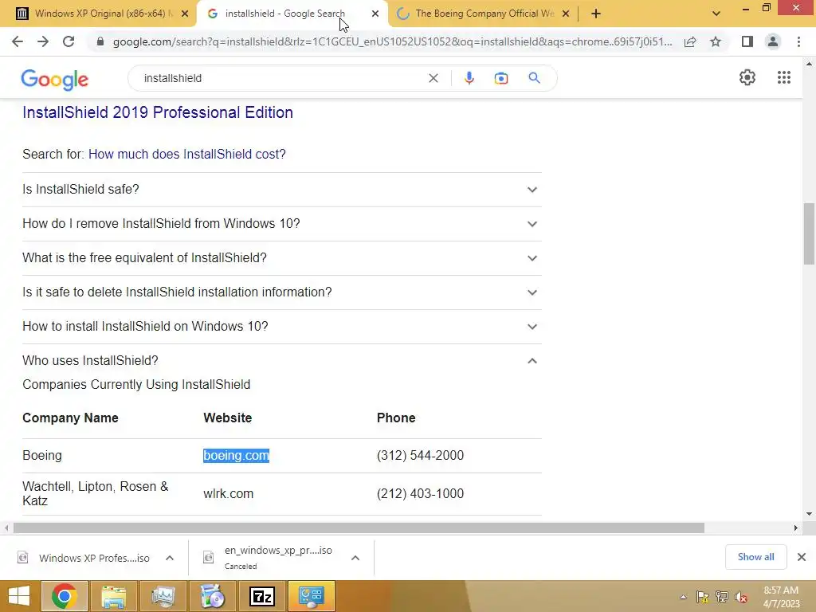This screenshot has width=816, height=612.
Task: Click the horizontal scrollbar right arrow
Action: click(x=796, y=528)
